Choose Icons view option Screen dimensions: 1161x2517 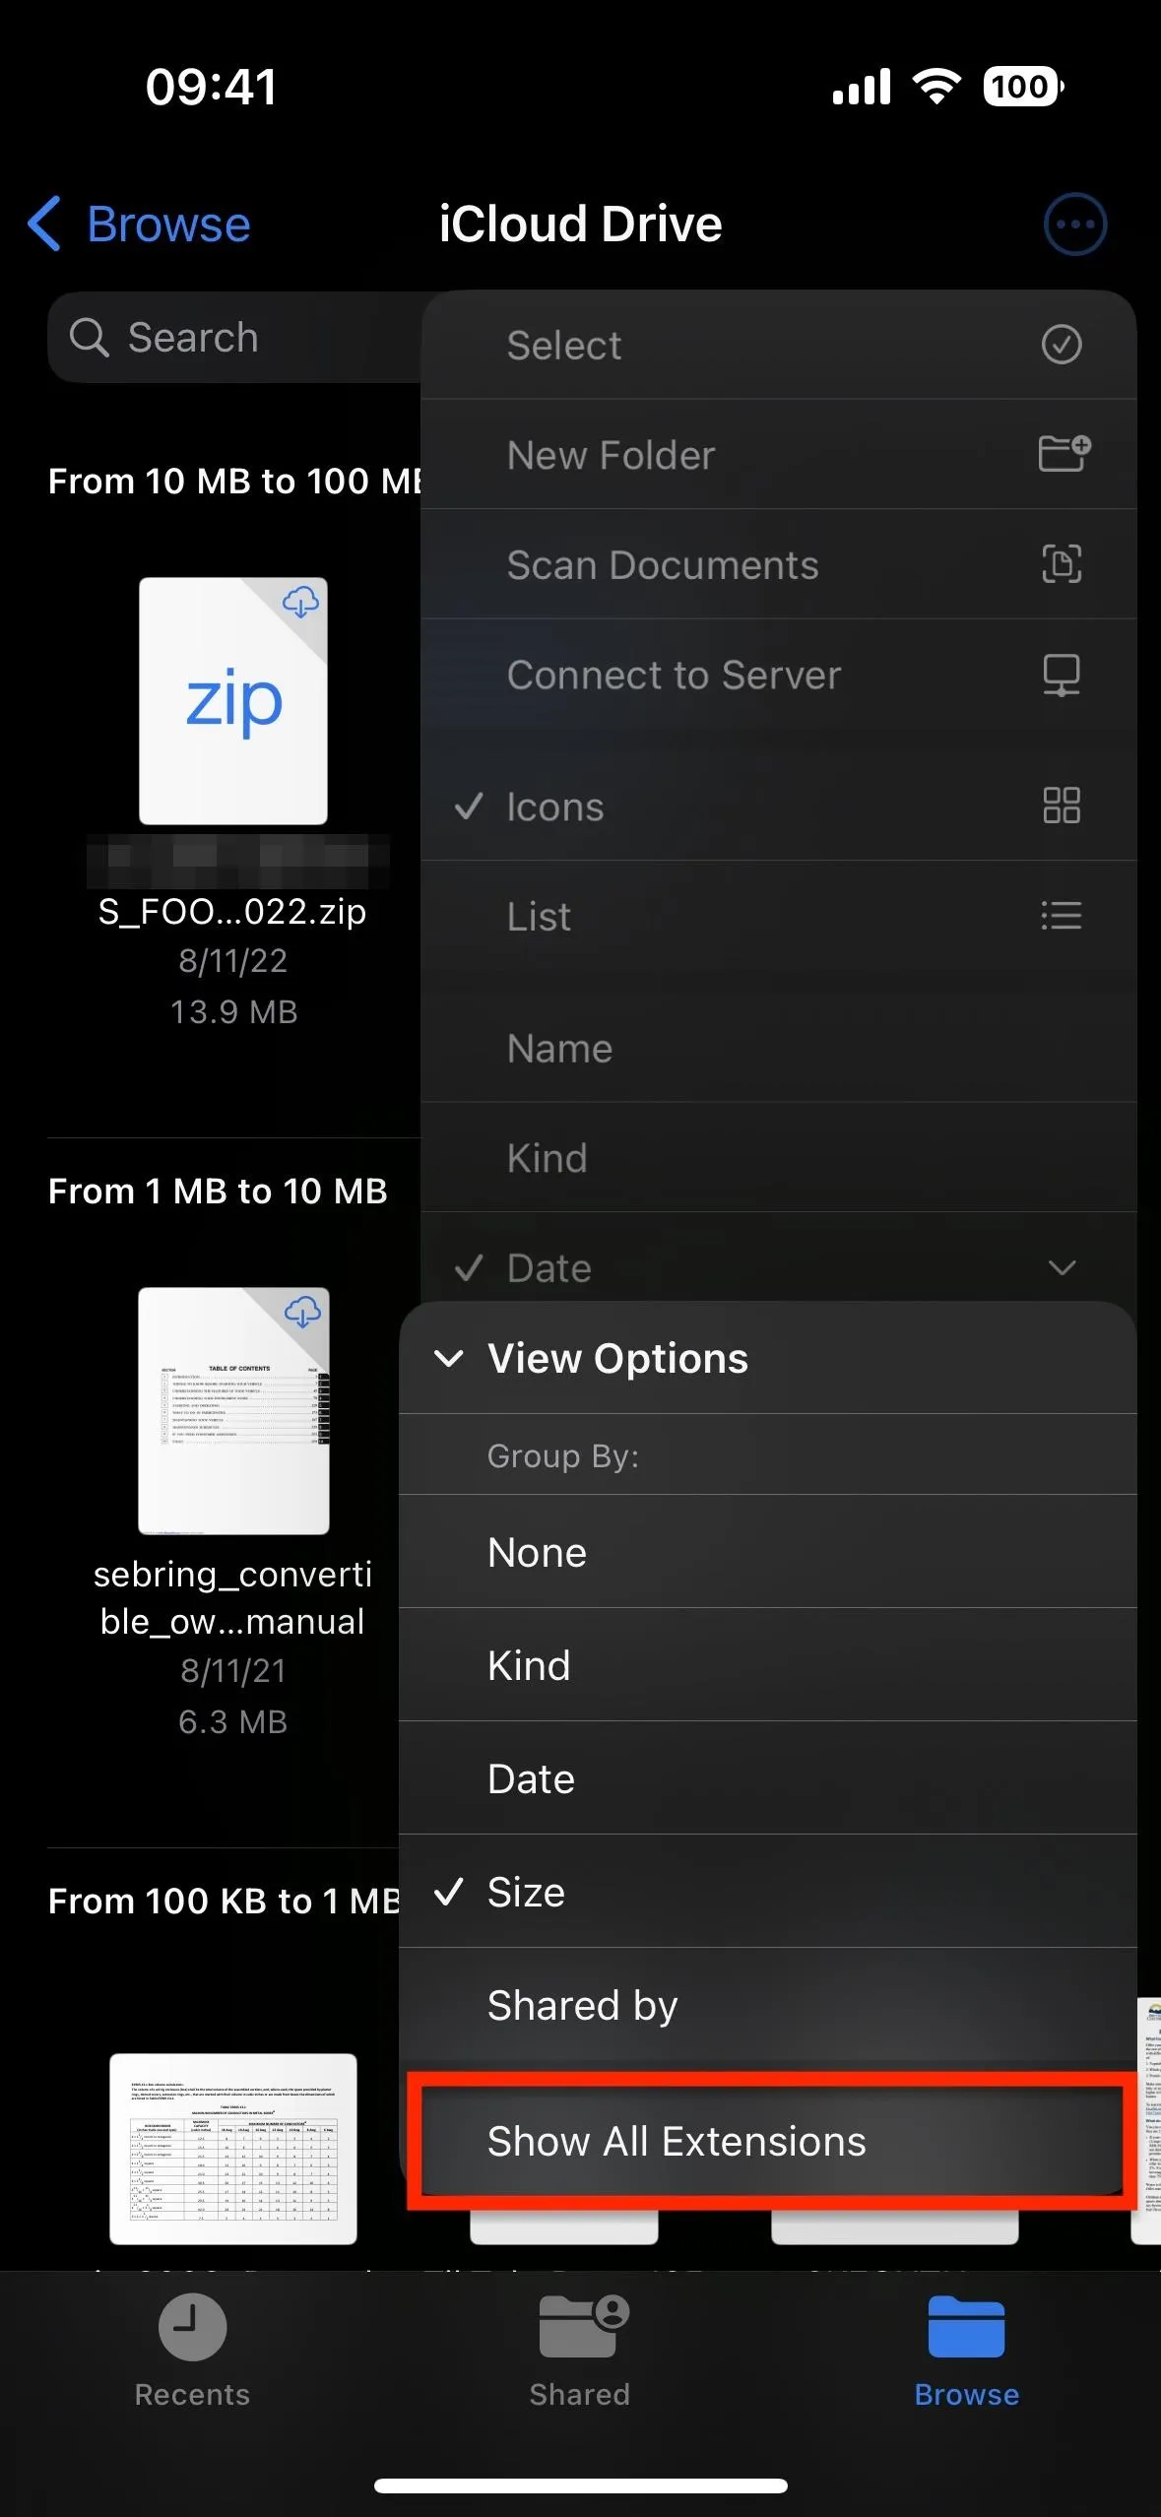click(779, 807)
